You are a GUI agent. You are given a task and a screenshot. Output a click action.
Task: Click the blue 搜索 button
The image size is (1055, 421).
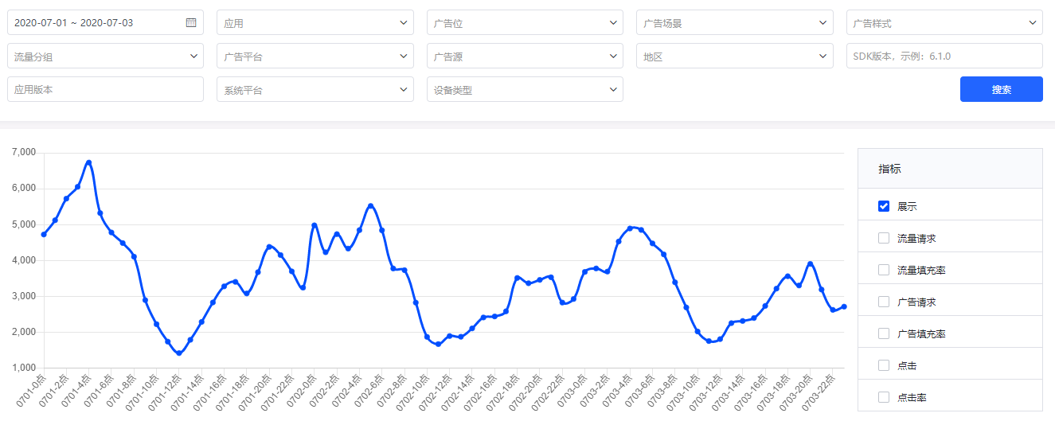point(1002,89)
